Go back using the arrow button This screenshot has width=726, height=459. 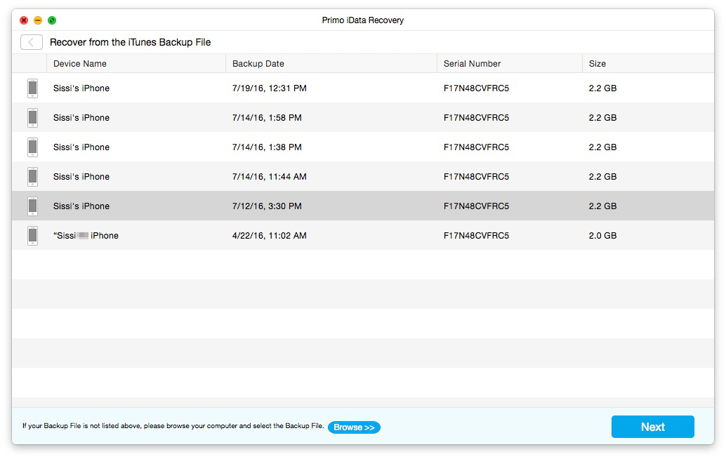click(x=32, y=42)
